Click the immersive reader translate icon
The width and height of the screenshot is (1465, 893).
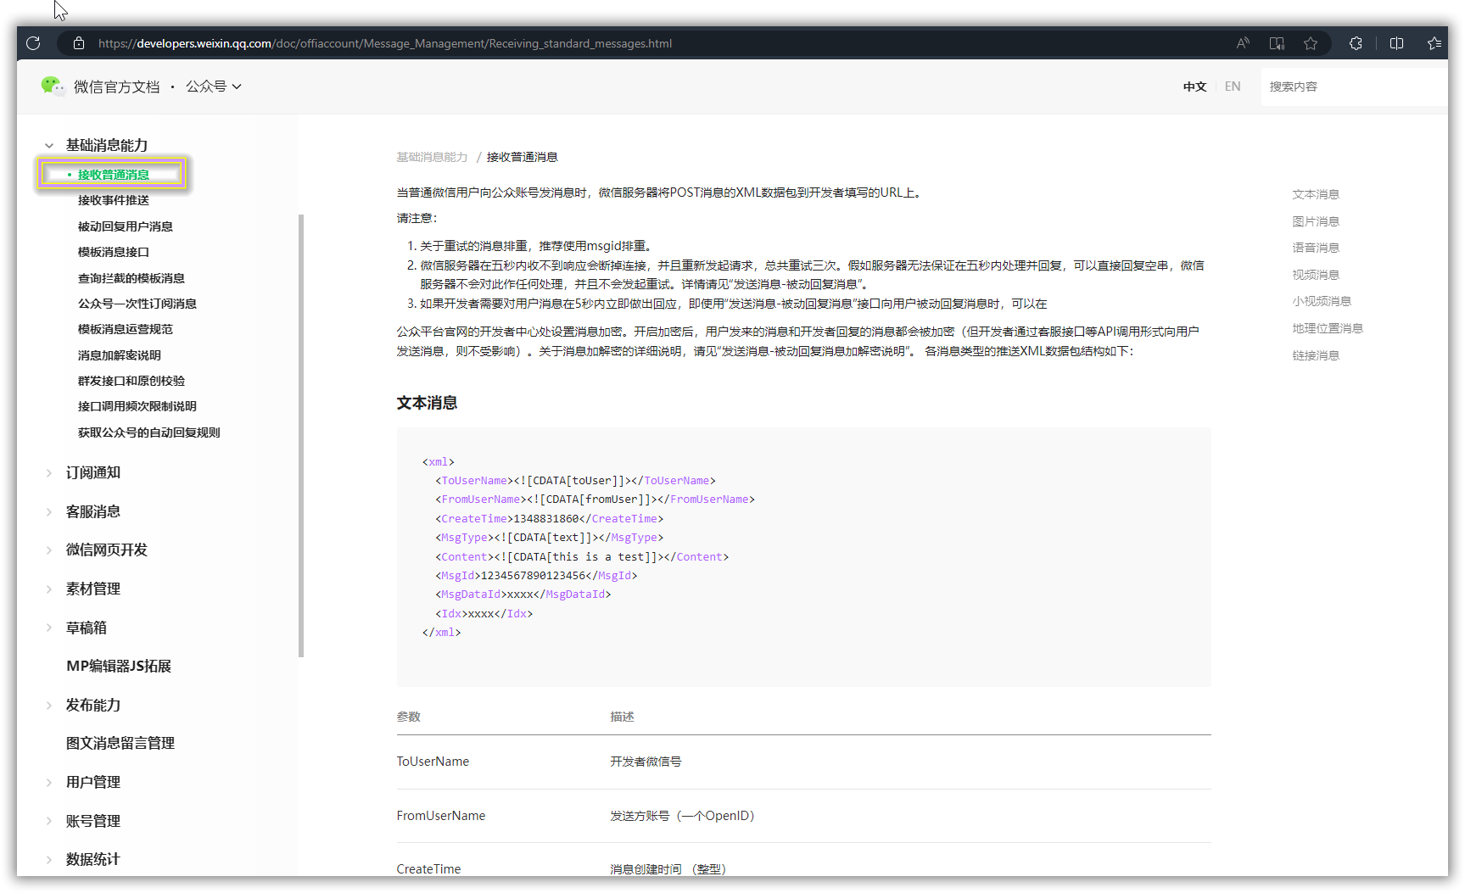[1277, 43]
